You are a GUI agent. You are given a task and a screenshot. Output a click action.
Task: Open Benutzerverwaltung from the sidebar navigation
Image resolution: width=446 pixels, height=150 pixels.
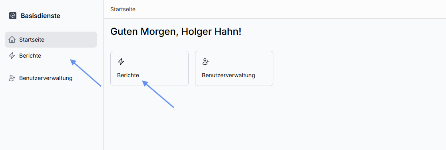pos(46,78)
